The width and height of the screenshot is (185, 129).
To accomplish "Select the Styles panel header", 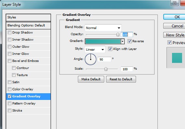I will [28, 17].
